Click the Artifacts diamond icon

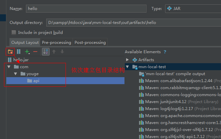click(135, 60)
